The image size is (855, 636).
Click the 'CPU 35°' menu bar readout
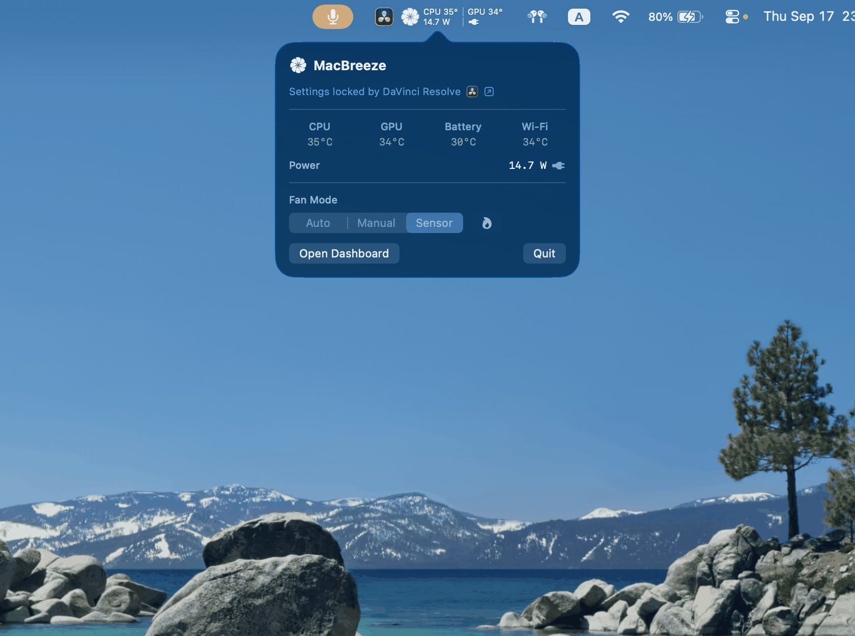point(441,12)
